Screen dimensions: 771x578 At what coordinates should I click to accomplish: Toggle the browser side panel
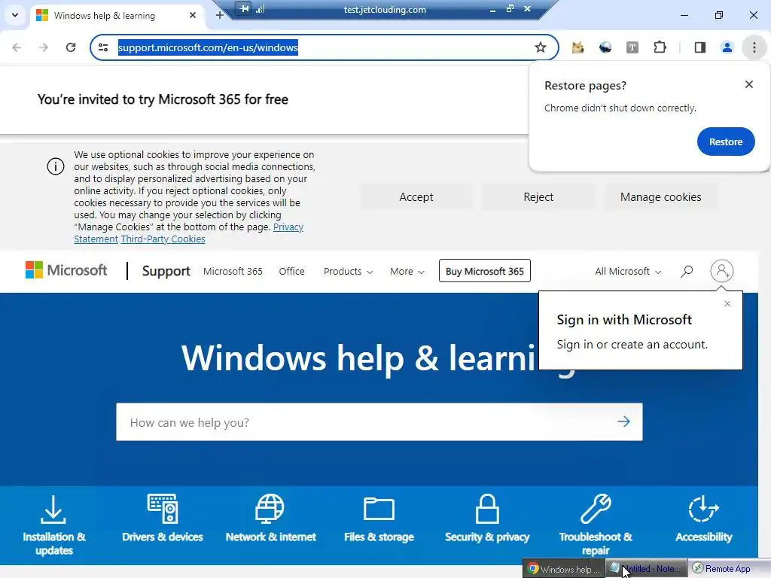[700, 47]
